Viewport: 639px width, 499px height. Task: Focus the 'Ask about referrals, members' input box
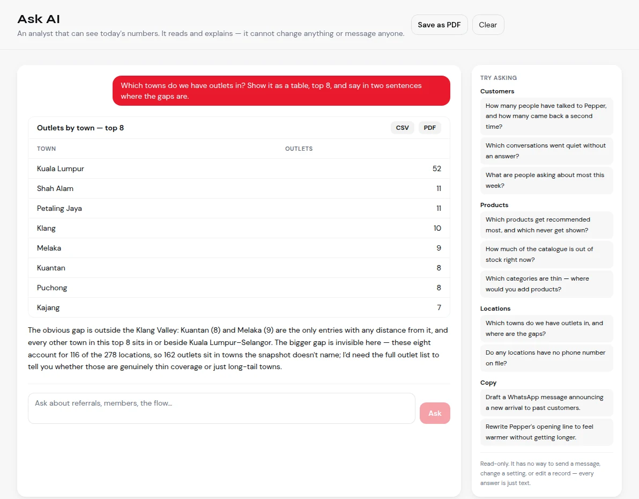click(221, 408)
